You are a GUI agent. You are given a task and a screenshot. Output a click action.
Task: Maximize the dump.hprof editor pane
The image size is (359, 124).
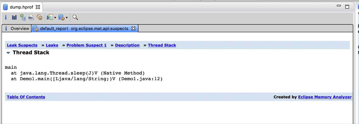[347, 7]
